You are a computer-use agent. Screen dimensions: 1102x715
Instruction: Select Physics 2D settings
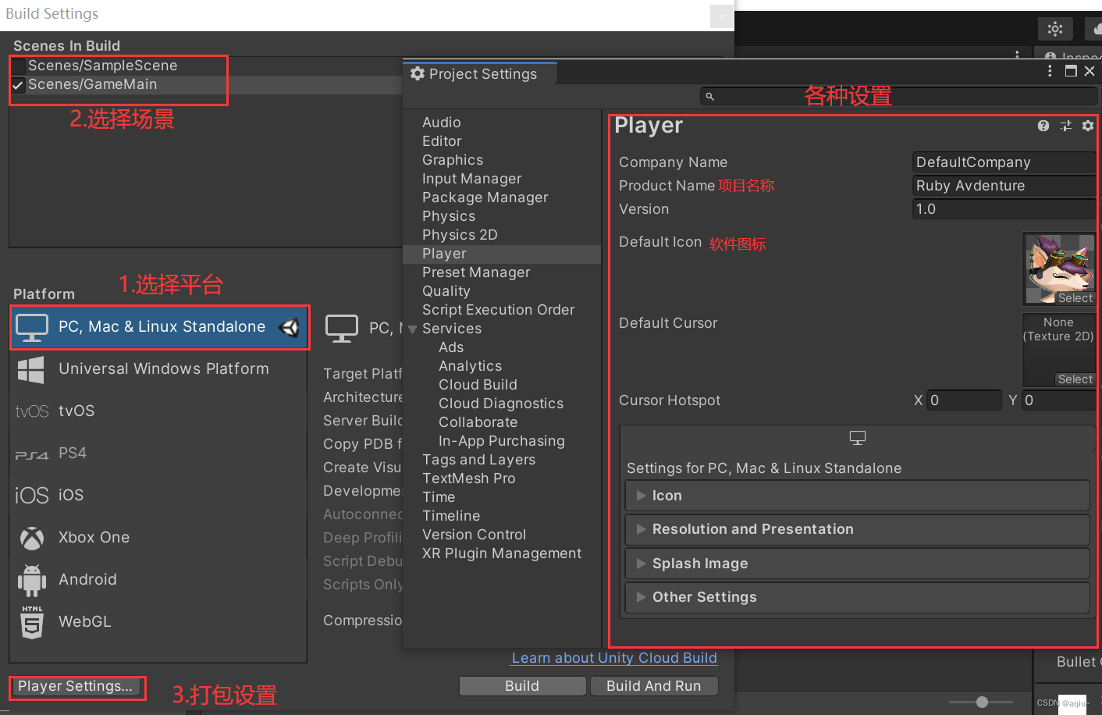coord(460,235)
